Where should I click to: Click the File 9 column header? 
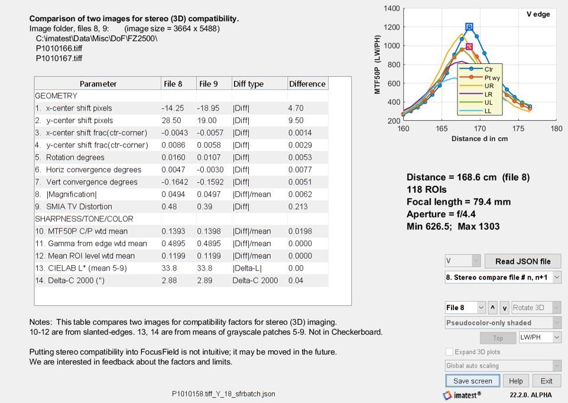[x=214, y=84]
